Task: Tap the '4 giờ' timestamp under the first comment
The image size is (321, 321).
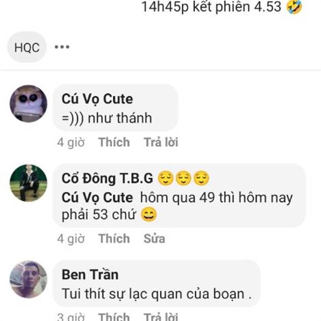Action: (71, 142)
